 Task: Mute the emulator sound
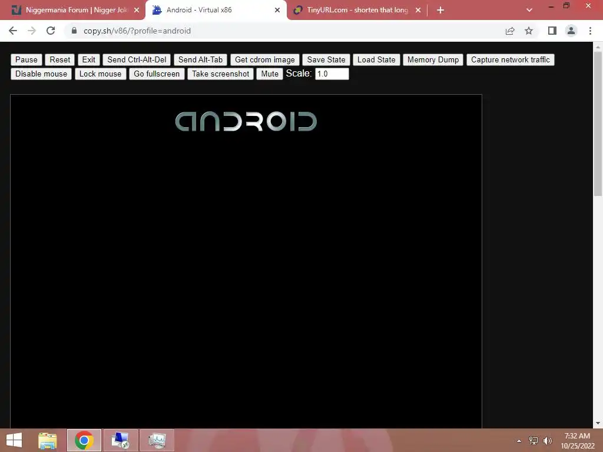coord(270,74)
